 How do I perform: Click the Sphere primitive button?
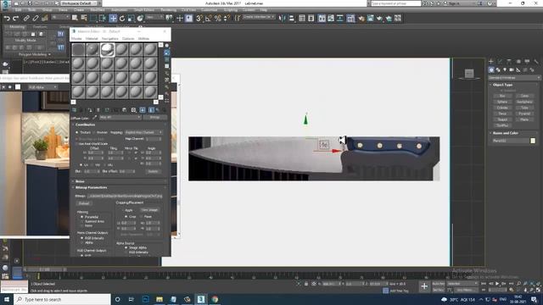pyautogui.click(x=502, y=102)
